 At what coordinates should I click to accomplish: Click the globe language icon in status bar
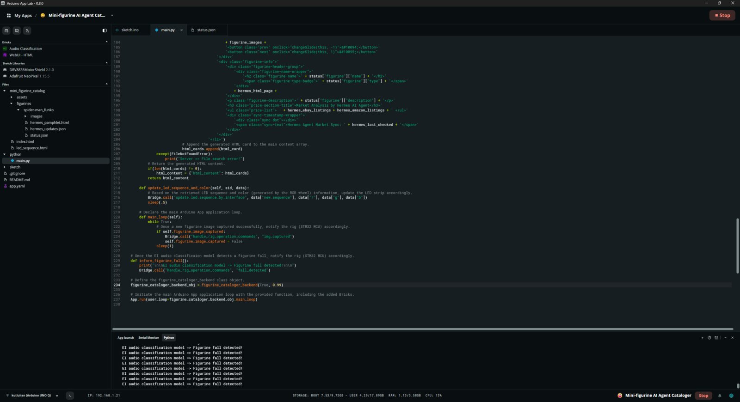[731, 396]
